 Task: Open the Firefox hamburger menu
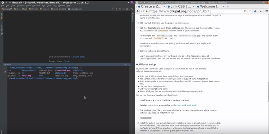[x=266, y=11]
